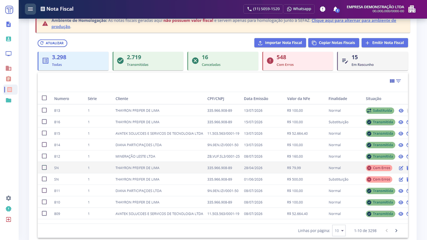
Task: Check the row for nota 809
Action: (44, 213)
